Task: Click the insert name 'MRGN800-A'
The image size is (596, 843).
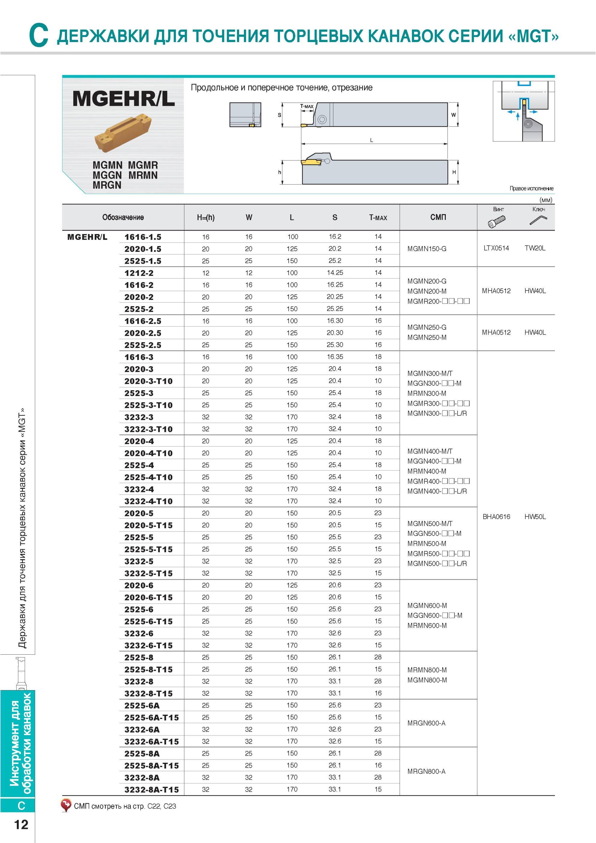Action: (x=426, y=771)
